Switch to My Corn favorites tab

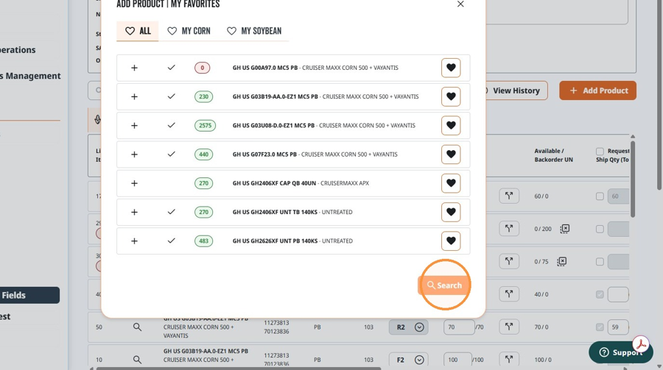(189, 31)
